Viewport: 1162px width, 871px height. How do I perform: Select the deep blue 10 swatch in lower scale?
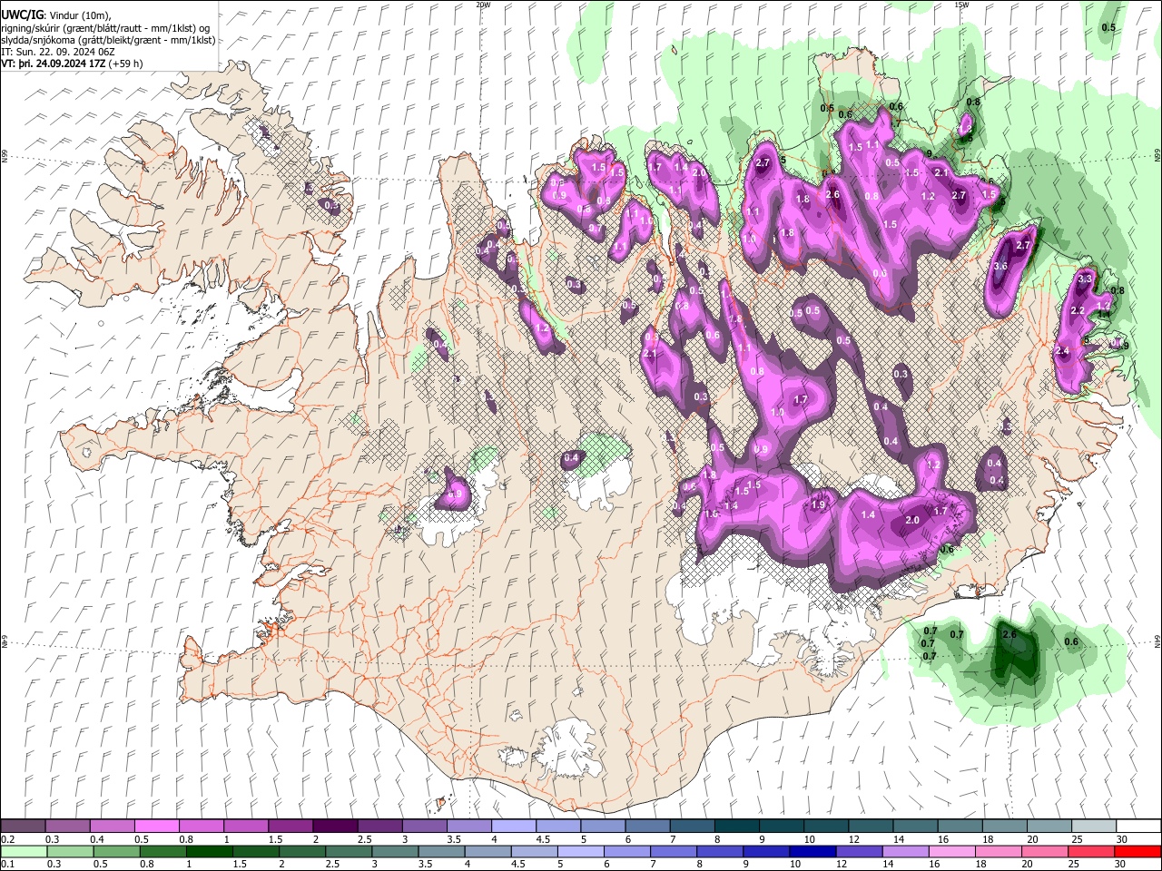pos(812,851)
